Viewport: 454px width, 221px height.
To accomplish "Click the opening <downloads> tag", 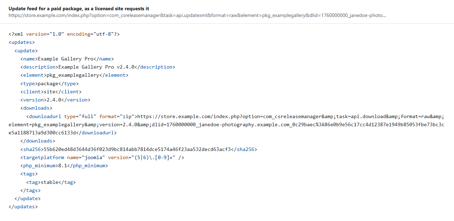I will (36, 108).
